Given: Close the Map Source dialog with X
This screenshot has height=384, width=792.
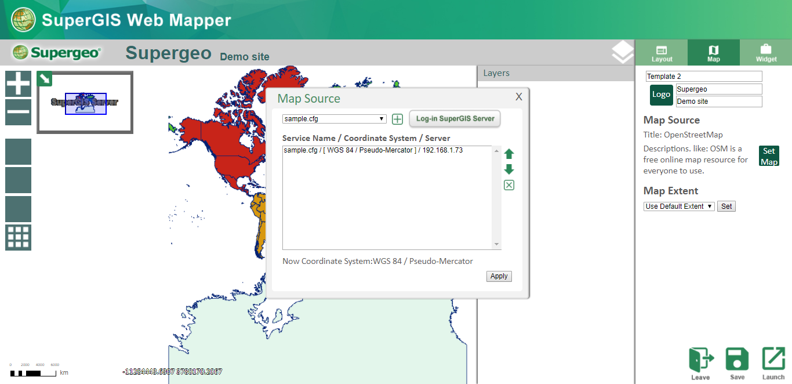Looking at the screenshot, I should coord(519,96).
